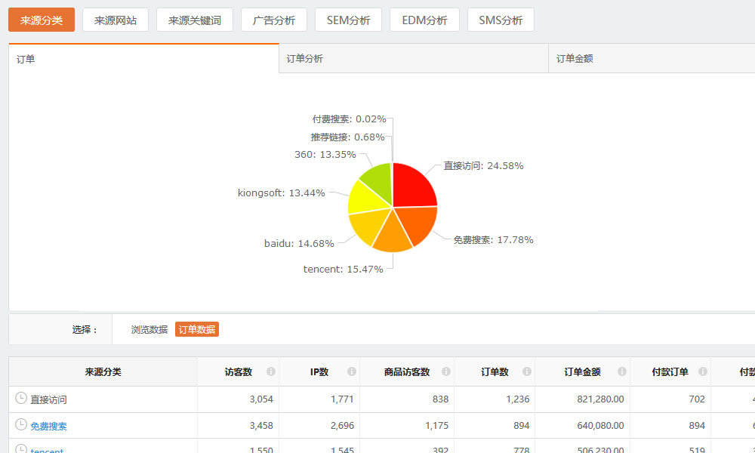Click value 821,280.00 in 直接访问 row
Screen dimensions: 755x453
click(x=600, y=399)
